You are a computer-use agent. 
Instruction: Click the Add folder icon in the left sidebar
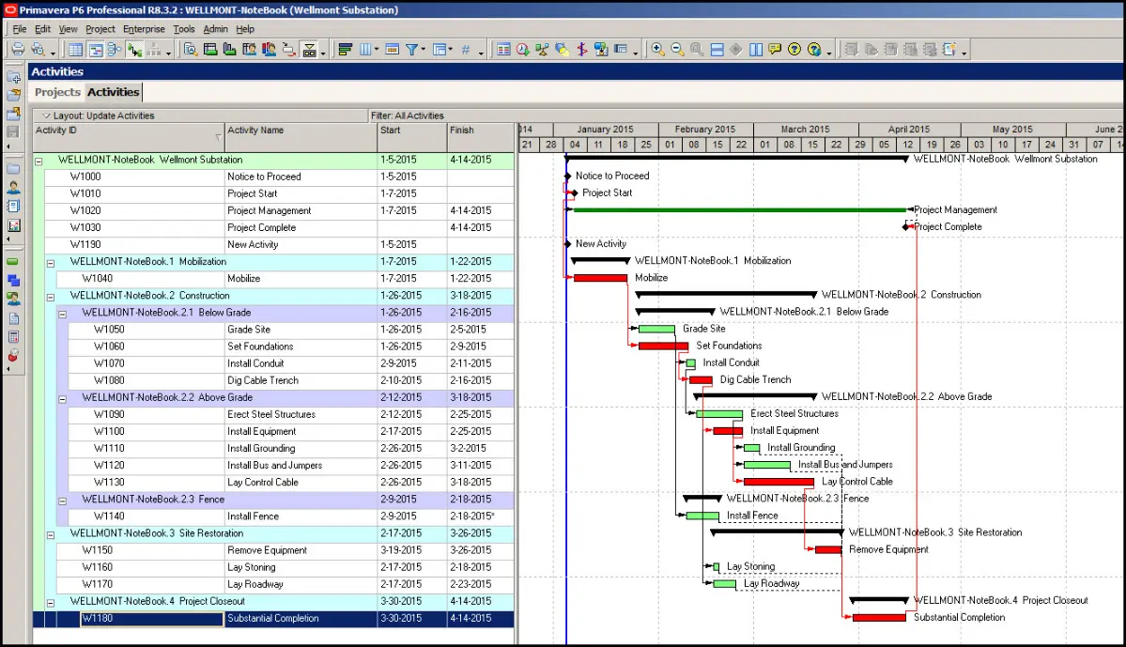tap(14, 77)
